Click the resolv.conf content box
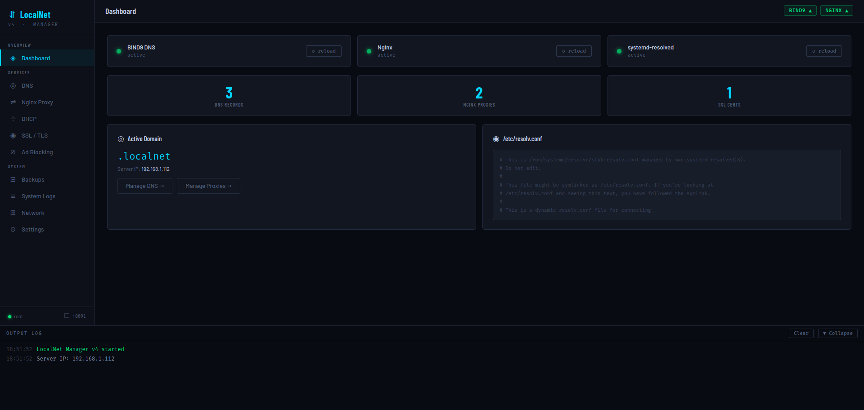This screenshot has height=410, width=864. tap(666, 185)
